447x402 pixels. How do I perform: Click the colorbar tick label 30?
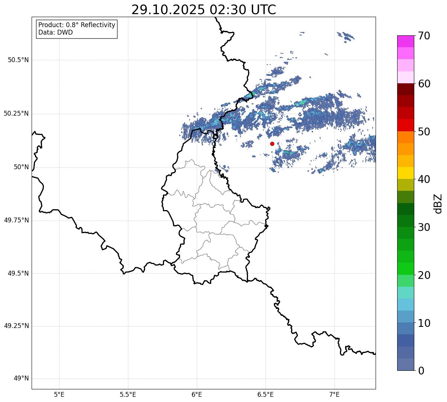pyautogui.click(x=424, y=227)
